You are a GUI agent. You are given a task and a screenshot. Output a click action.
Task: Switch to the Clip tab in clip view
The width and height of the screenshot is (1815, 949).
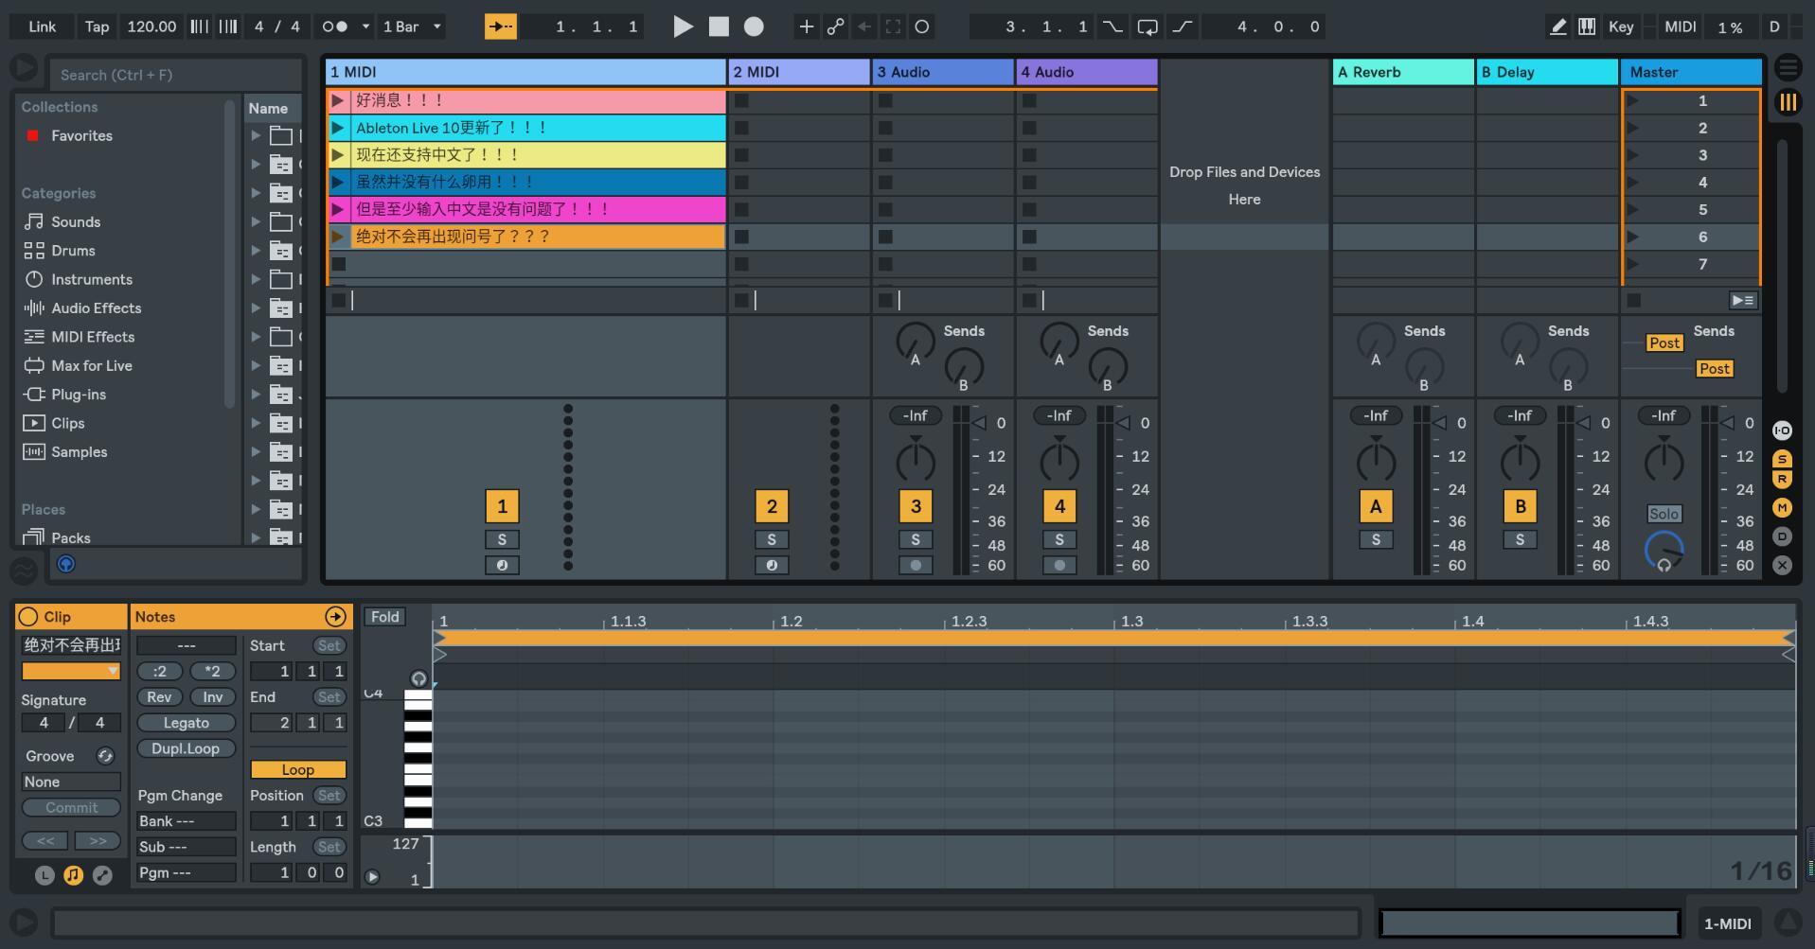pos(59,616)
